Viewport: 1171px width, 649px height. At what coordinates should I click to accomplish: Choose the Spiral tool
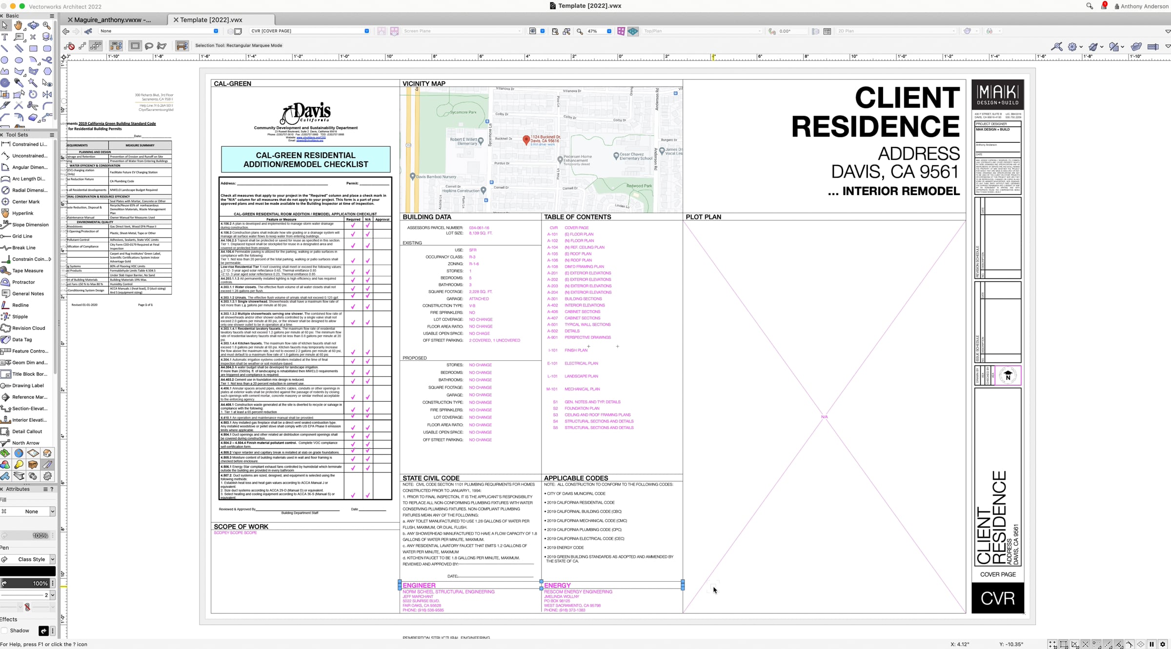(x=5, y=83)
